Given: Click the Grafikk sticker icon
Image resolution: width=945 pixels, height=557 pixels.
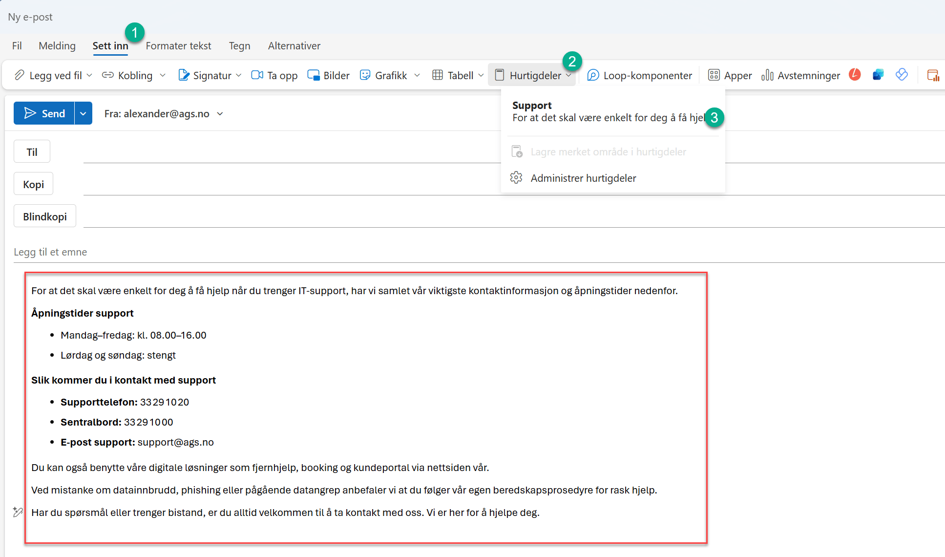Looking at the screenshot, I should pyautogui.click(x=365, y=75).
